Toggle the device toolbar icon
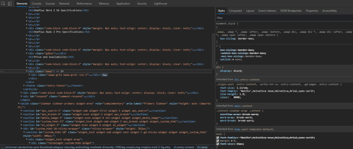The width and height of the screenshot is (353, 149). click(x=10, y=3)
